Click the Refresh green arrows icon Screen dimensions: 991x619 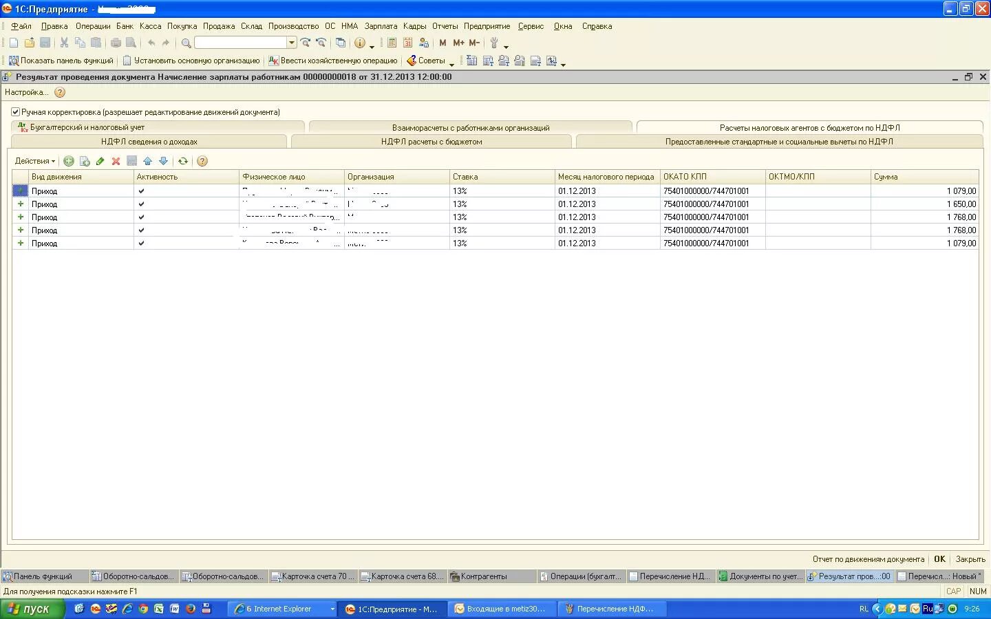(x=183, y=161)
